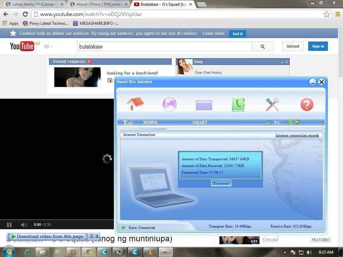Open the related video thumbnail marked 4:11
The image size is (343, 257).
coord(239,240)
